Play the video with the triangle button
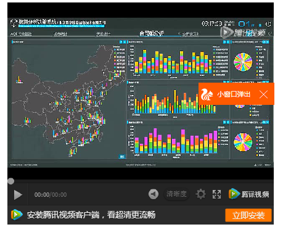283x227 pixels. click(18, 195)
